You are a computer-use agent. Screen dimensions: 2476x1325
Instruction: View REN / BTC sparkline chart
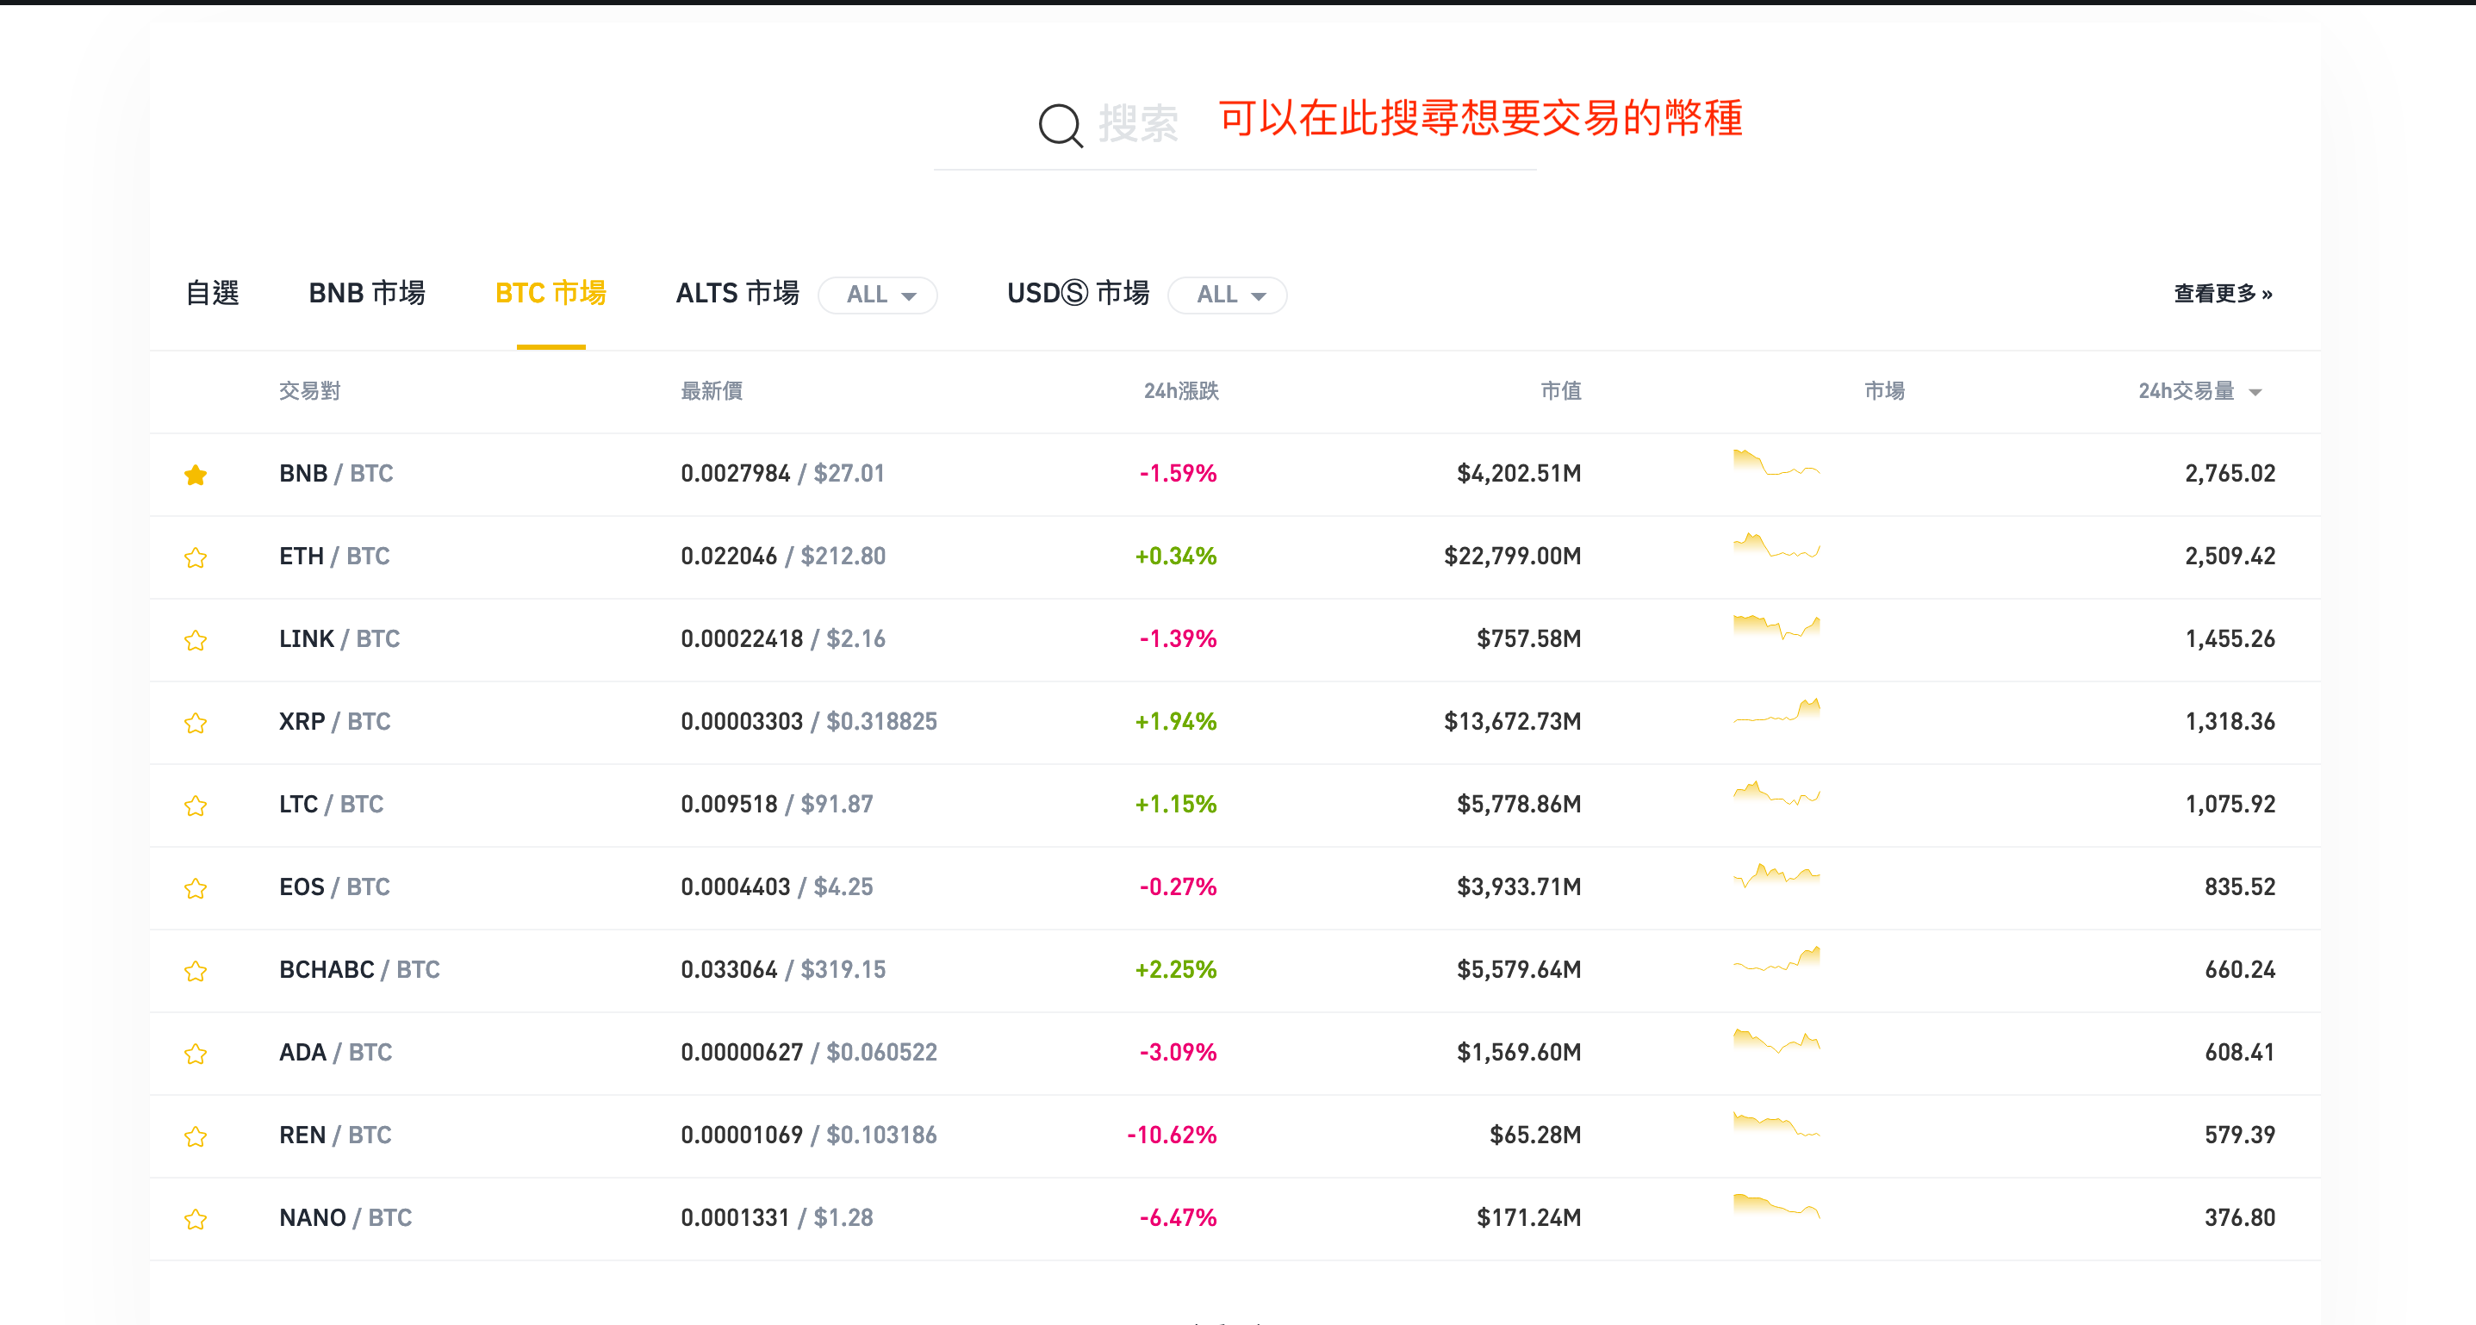click(x=1776, y=1124)
